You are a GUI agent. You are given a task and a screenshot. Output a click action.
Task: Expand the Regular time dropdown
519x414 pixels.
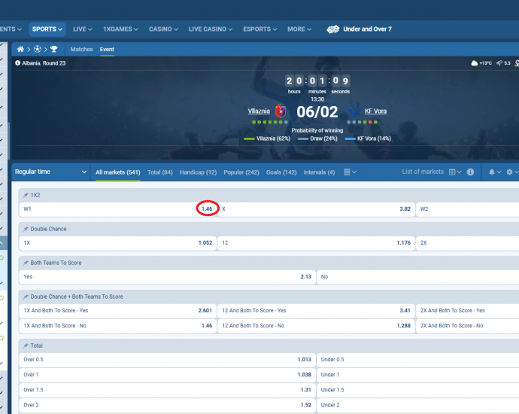(50, 172)
